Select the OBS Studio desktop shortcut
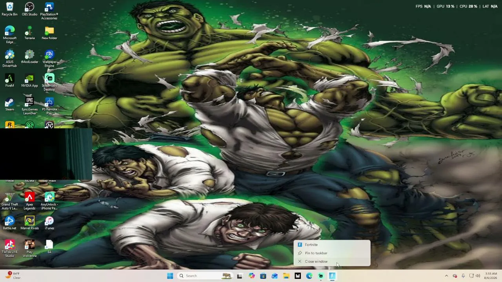This screenshot has width=502, height=282. point(29,9)
